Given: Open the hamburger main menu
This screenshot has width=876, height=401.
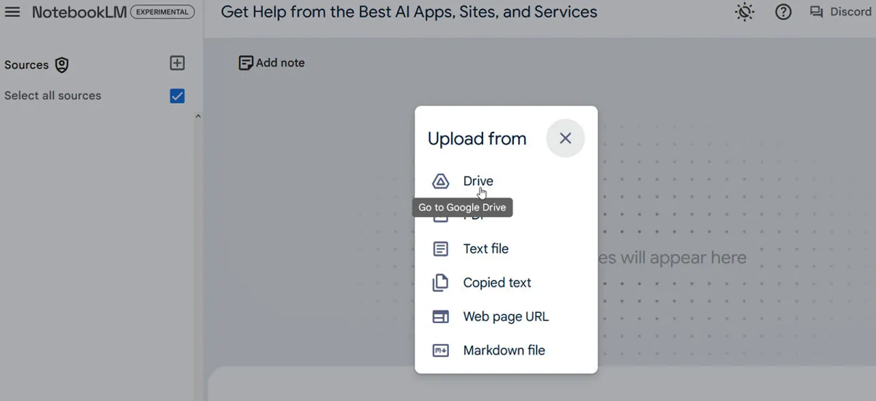Looking at the screenshot, I should coord(12,12).
